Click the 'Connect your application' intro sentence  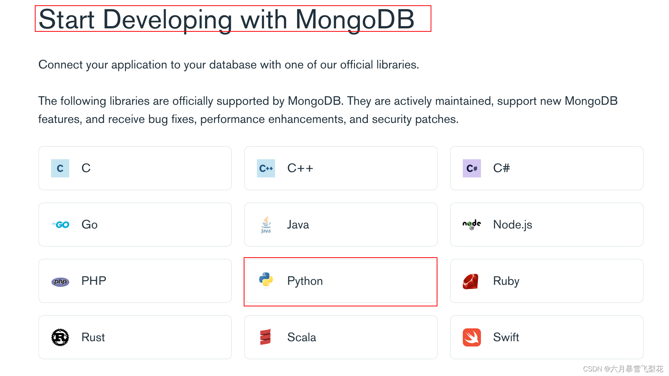pos(229,65)
